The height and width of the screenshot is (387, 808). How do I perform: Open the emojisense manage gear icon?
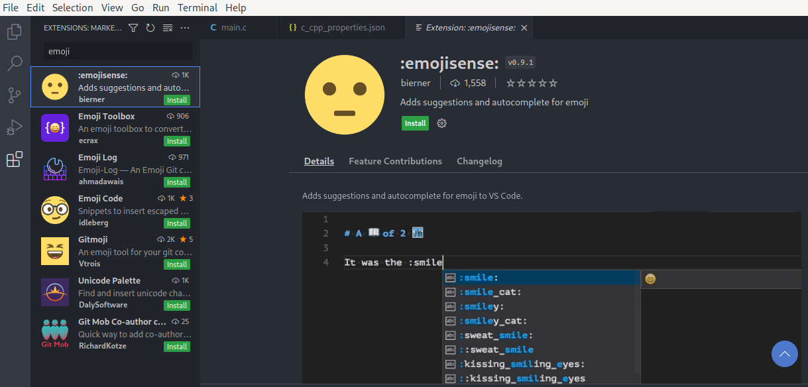pyautogui.click(x=442, y=123)
